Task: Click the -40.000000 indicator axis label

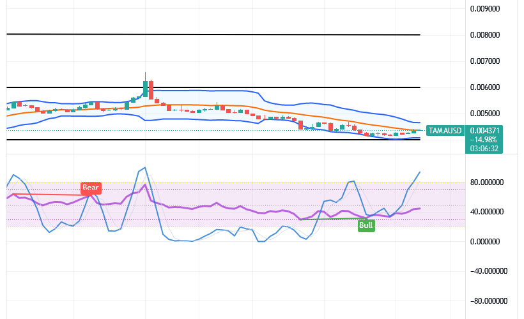Action: 489,271
